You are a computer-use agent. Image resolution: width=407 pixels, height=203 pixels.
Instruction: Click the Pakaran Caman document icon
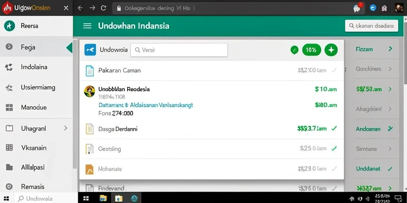point(89,71)
